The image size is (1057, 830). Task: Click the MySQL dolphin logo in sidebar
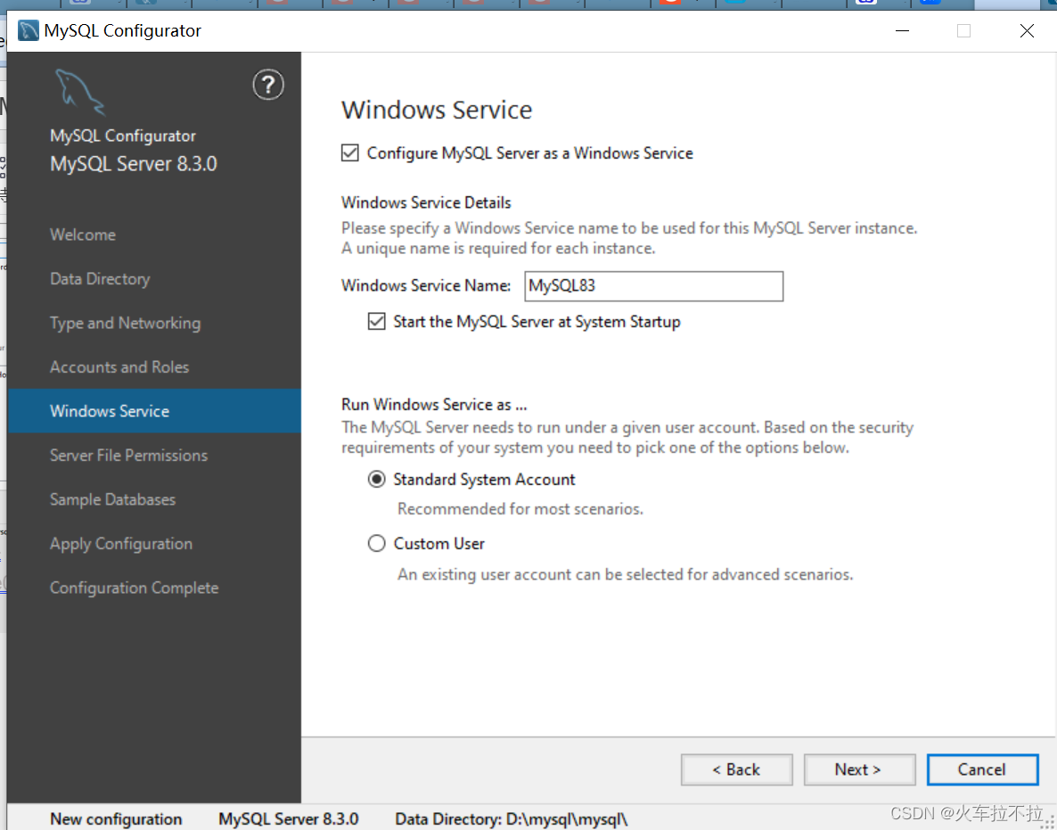point(80,93)
